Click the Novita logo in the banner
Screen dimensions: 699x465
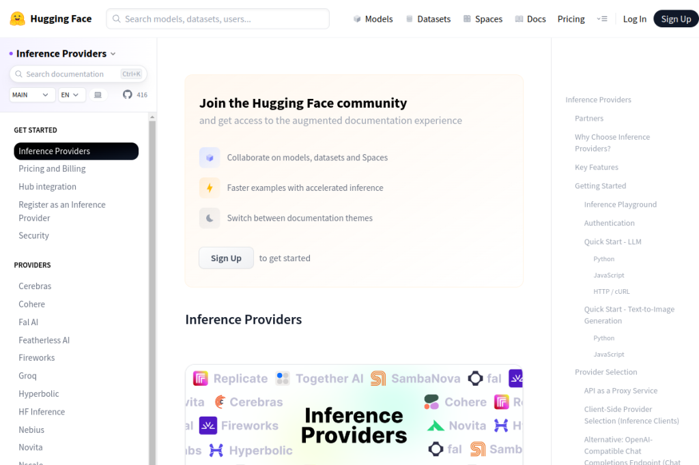(436, 426)
